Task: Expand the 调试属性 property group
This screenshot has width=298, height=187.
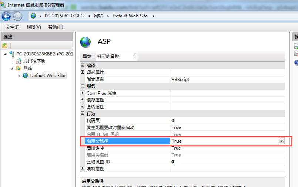Action: point(83,73)
